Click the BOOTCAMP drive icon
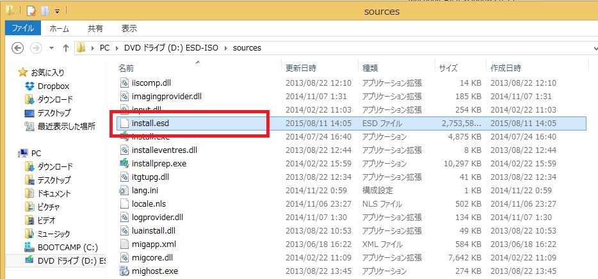Screen dimensions: 598x279 click(x=29, y=248)
